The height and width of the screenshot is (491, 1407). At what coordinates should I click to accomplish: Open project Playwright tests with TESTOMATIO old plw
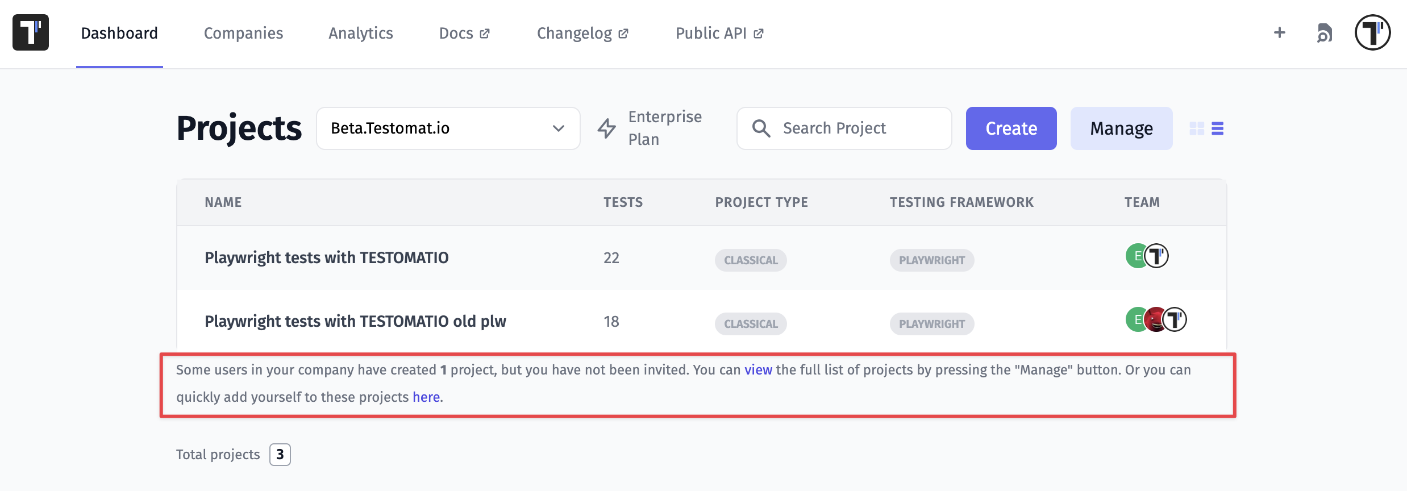pyautogui.click(x=355, y=322)
